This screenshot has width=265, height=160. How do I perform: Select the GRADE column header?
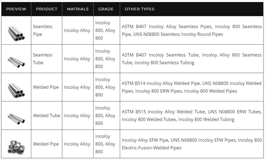click(x=106, y=9)
